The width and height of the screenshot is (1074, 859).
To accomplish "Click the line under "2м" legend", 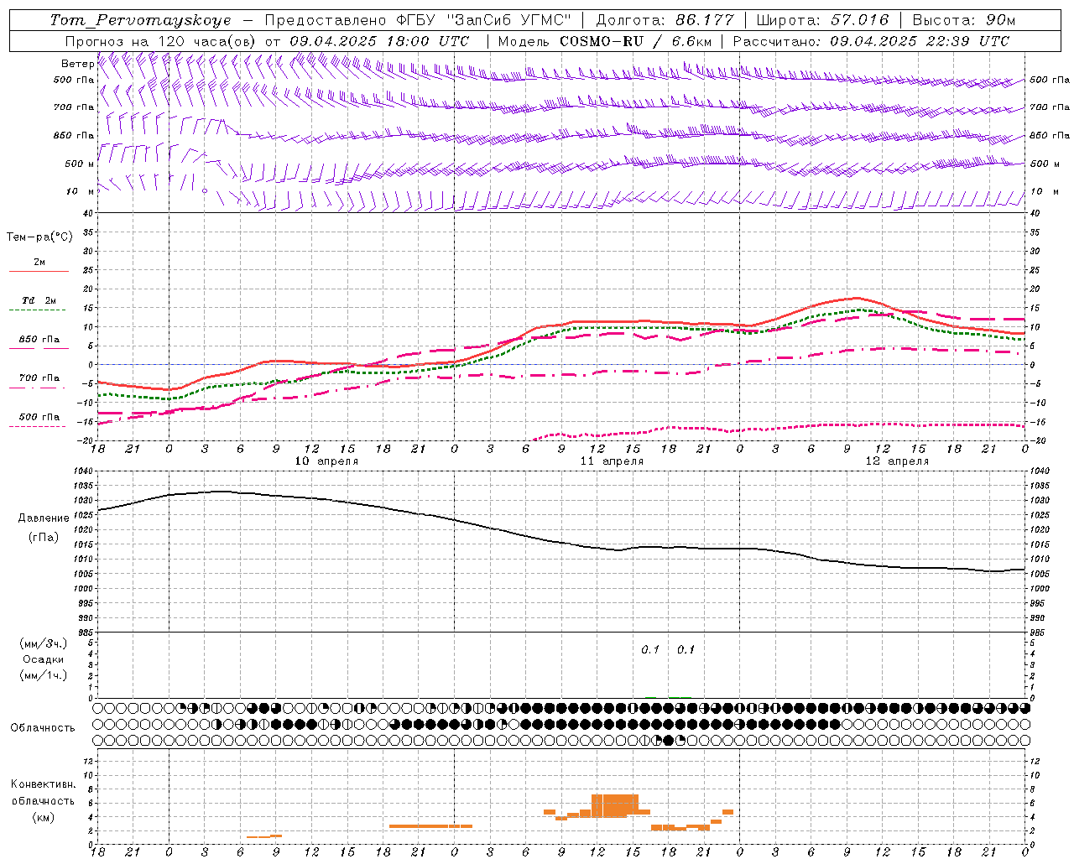I will pyautogui.click(x=39, y=272).
